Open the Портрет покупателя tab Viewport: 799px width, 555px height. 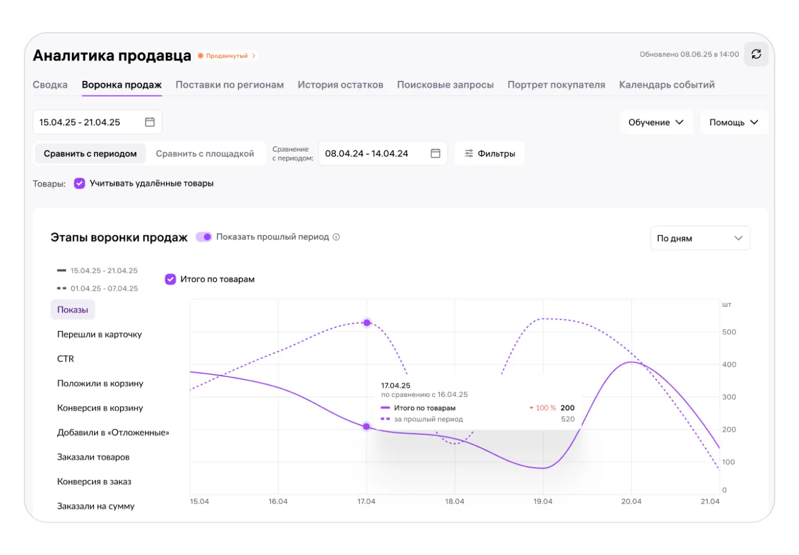(x=556, y=85)
